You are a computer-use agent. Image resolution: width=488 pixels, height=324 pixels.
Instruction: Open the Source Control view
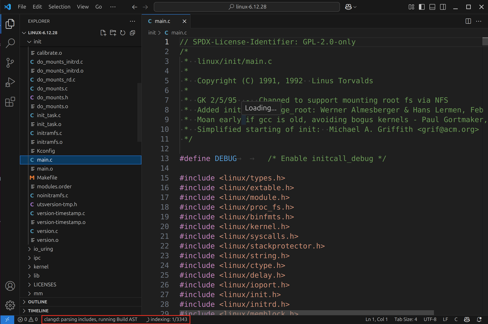(x=10, y=63)
